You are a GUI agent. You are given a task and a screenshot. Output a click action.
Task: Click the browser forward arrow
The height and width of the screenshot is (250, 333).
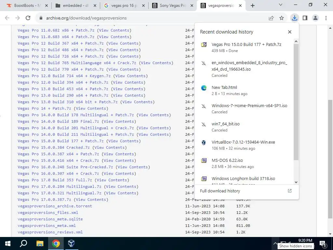tap(18, 18)
